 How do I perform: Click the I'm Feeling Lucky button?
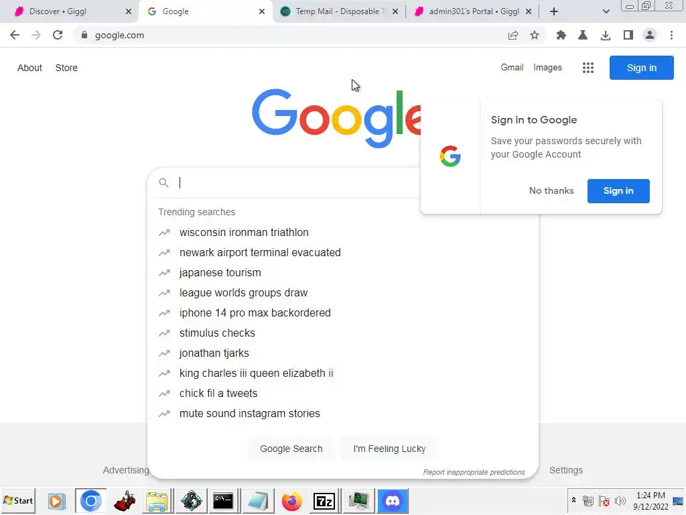(389, 449)
